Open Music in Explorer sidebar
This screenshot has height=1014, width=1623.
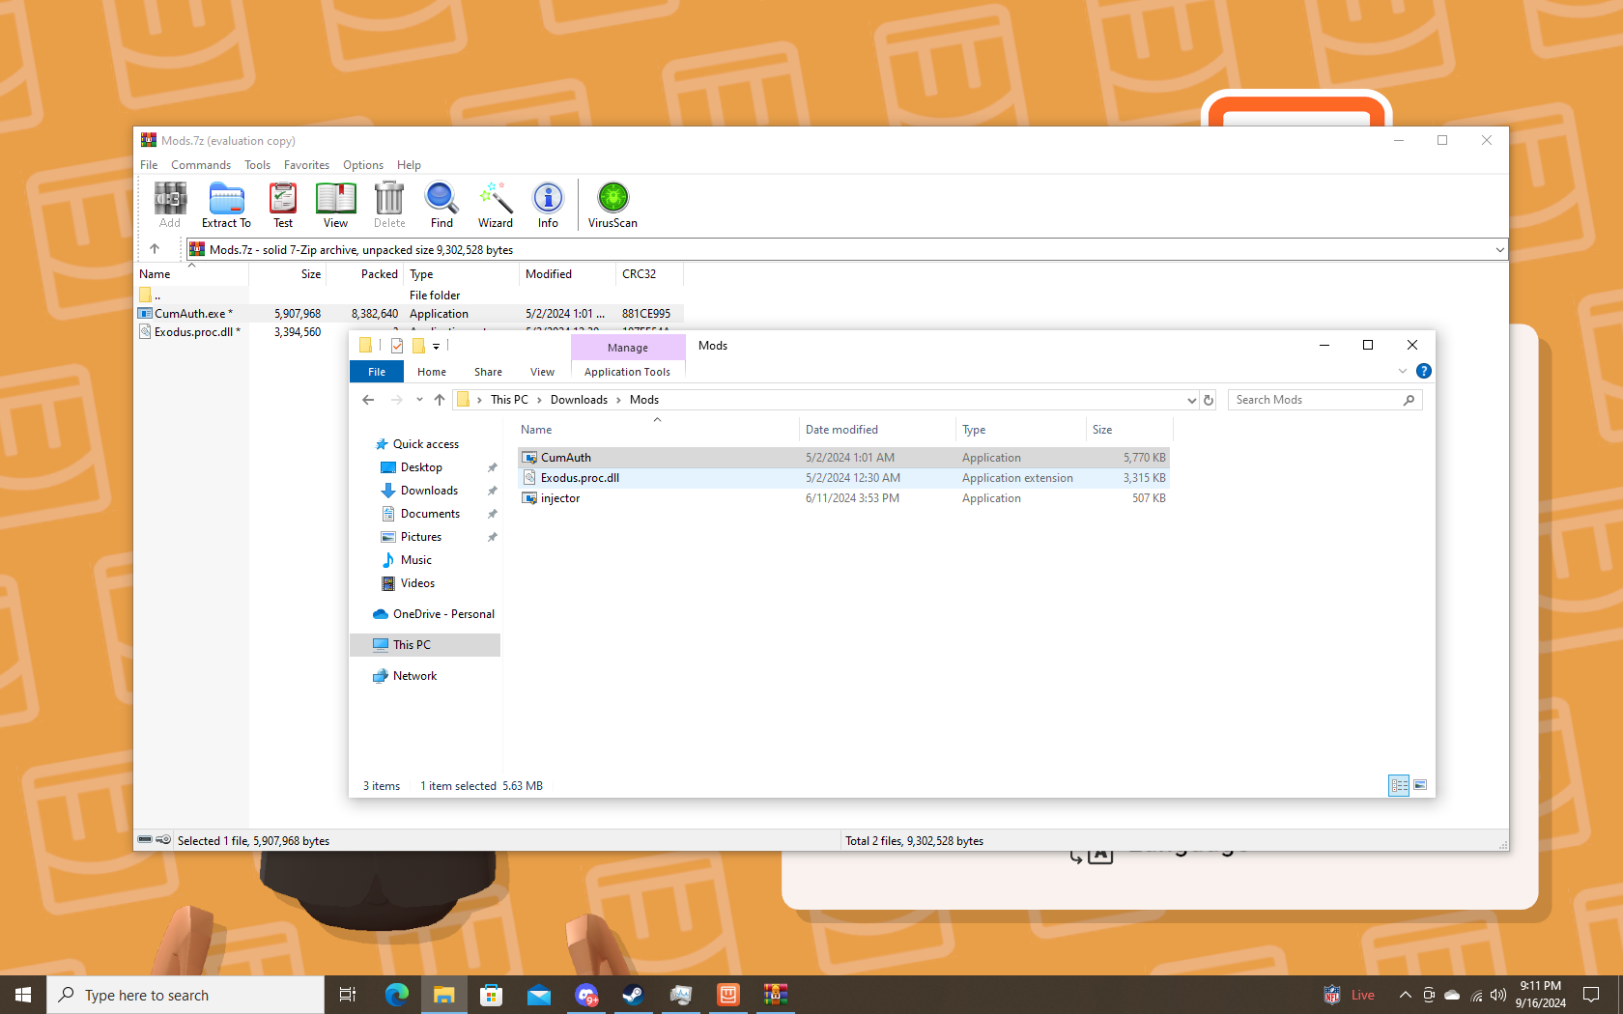(415, 560)
